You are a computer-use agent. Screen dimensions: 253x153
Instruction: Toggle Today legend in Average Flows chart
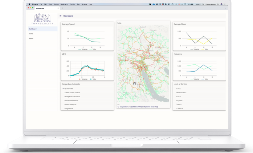(205, 49)
